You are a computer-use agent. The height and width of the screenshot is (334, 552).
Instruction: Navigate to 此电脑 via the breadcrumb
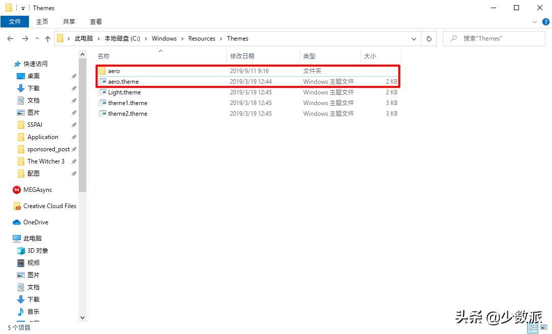[x=83, y=38]
